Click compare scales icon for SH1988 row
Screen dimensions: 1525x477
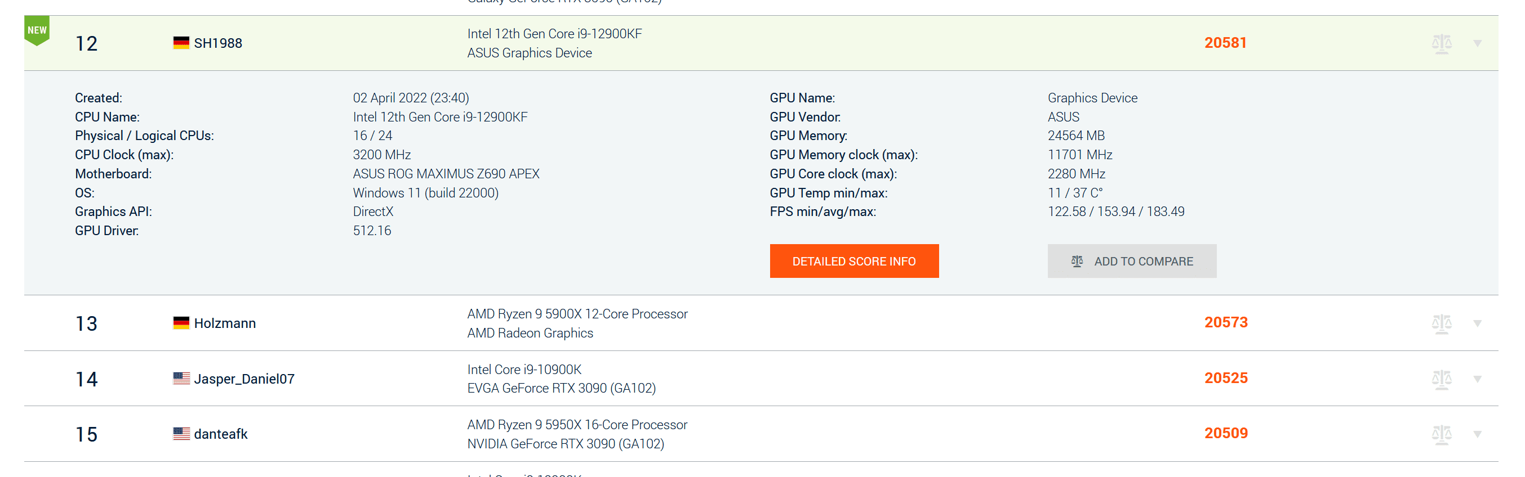(1441, 44)
